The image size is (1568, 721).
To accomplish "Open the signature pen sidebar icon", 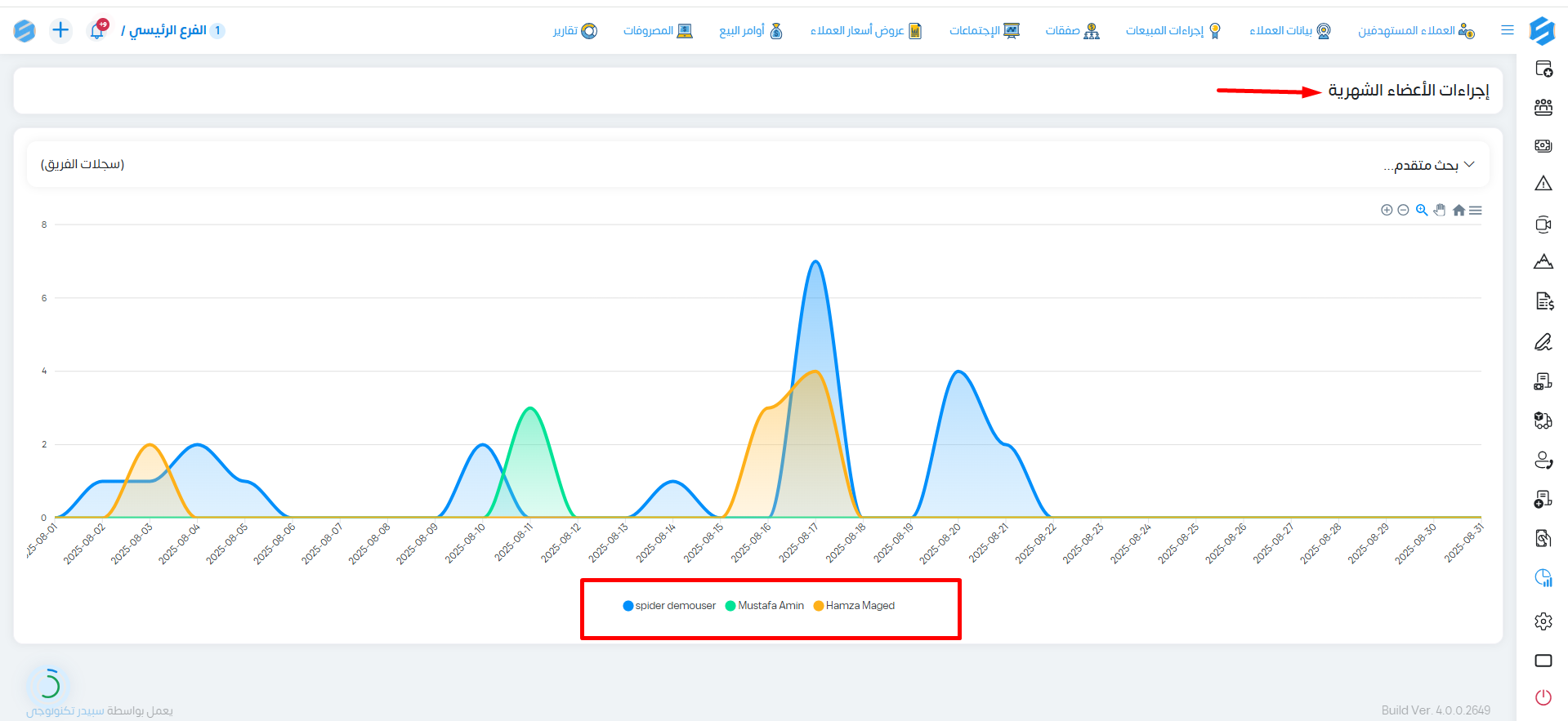I will [1543, 341].
